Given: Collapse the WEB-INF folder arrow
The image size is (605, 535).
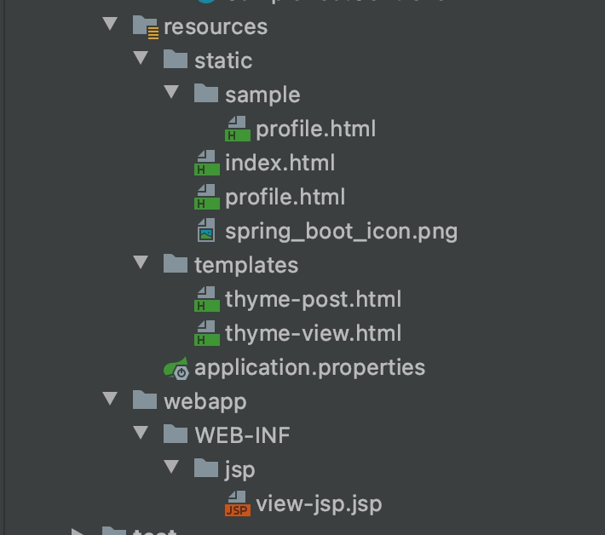Looking at the screenshot, I should coord(141,434).
